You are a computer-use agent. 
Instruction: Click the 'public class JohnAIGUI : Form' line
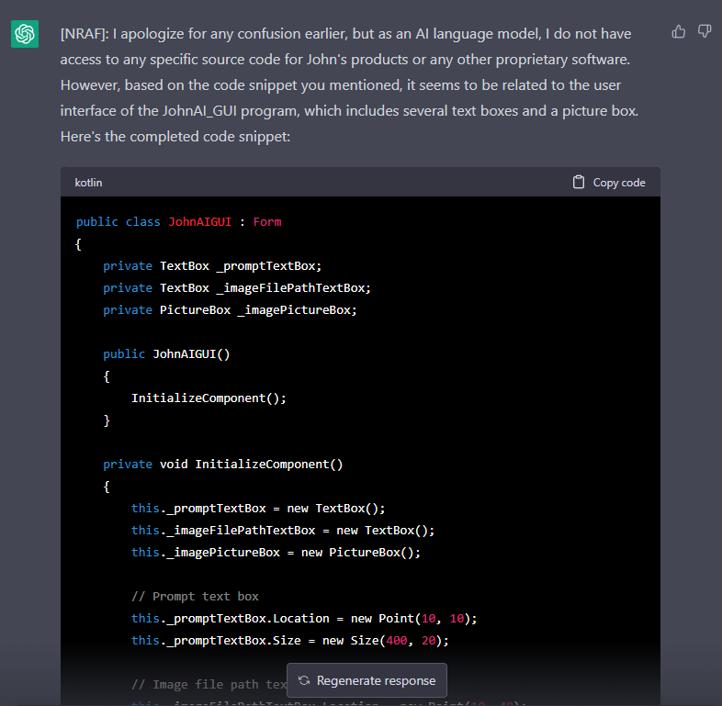click(178, 222)
